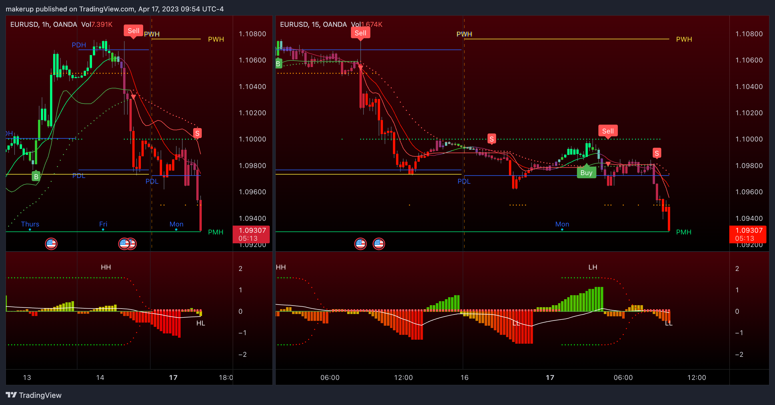775x405 pixels.
Task: Click the Sell label beside 15-minute chart's Vol
Action: point(360,33)
